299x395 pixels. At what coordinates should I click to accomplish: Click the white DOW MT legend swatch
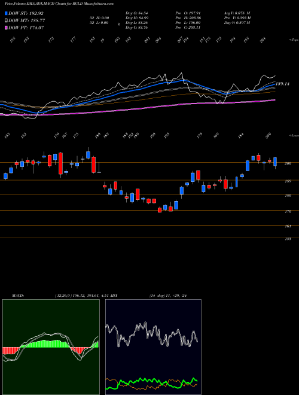(7, 20)
